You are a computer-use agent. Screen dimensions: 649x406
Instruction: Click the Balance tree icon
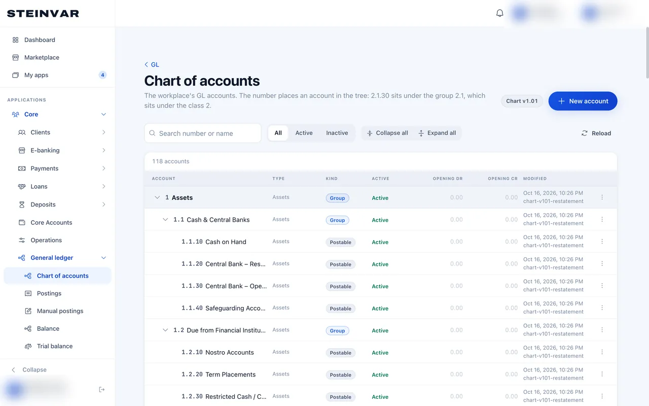pyautogui.click(x=28, y=329)
